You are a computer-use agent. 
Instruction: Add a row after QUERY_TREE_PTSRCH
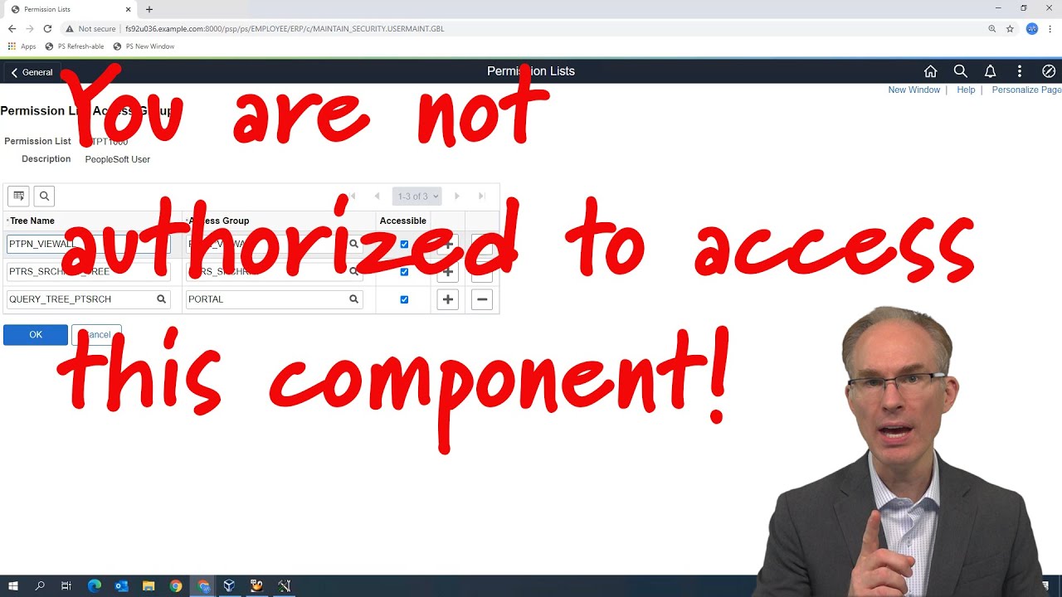tap(447, 299)
